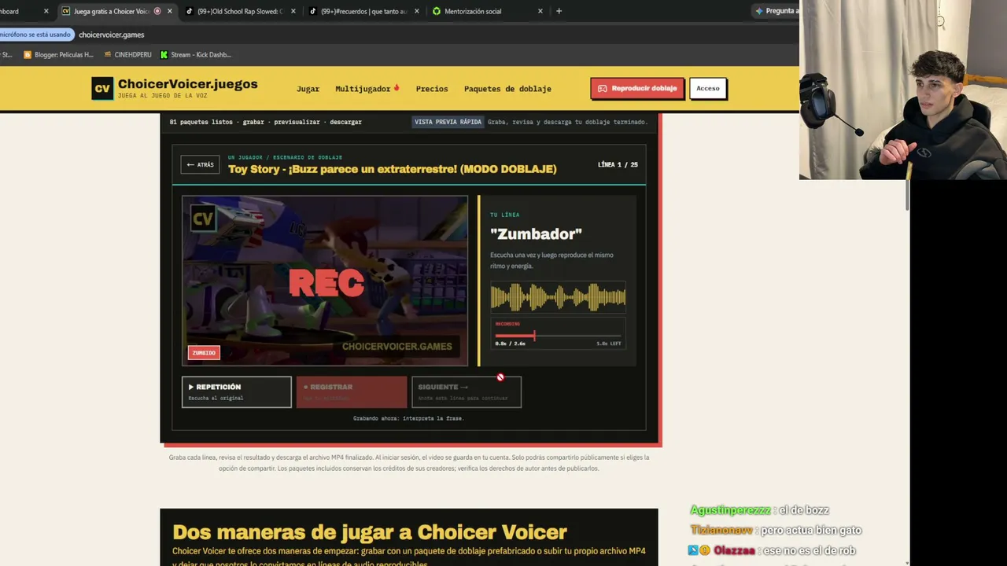Screen dimensions: 1007x566
Task: Click the red Zumbido tag on the video
Action: click(204, 353)
